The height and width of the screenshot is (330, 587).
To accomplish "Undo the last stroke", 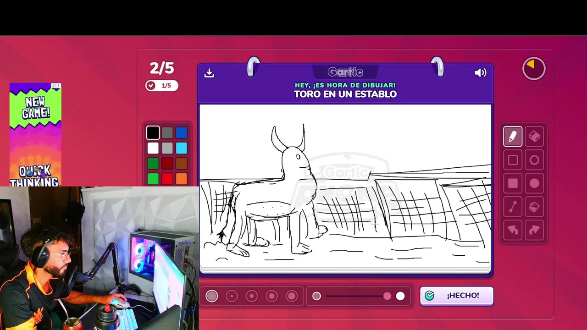I will click(x=513, y=231).
